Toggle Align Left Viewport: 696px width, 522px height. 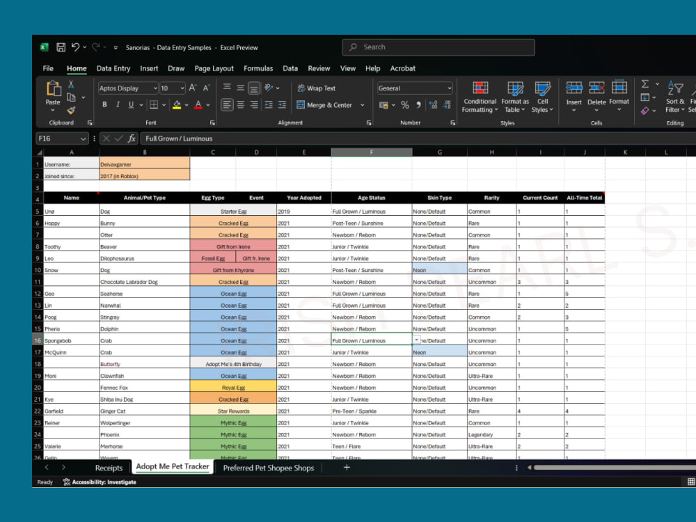pyautogui.click(x=227, y=105)
